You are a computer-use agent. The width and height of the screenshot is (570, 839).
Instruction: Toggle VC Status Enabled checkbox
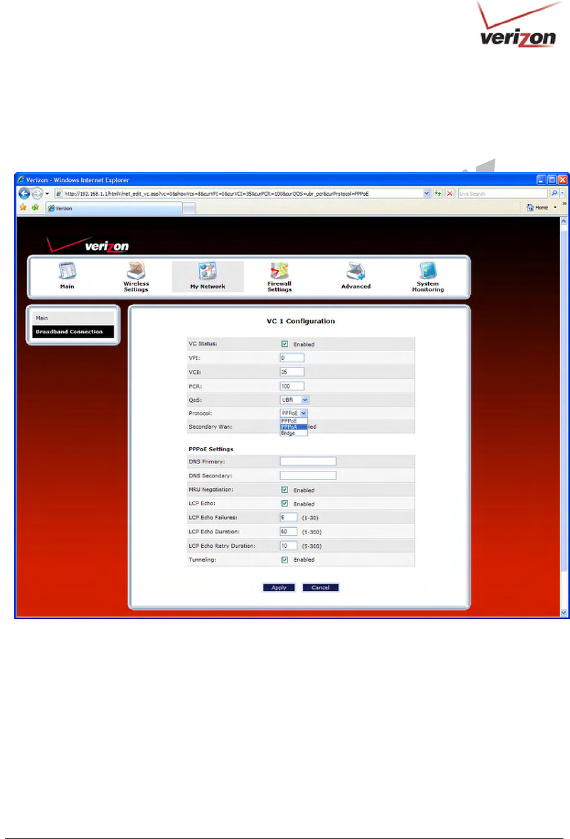coord(285,344)
